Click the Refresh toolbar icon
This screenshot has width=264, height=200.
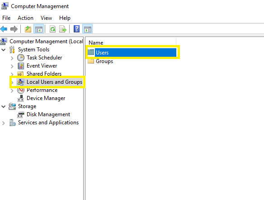click(x=53, y=29)
